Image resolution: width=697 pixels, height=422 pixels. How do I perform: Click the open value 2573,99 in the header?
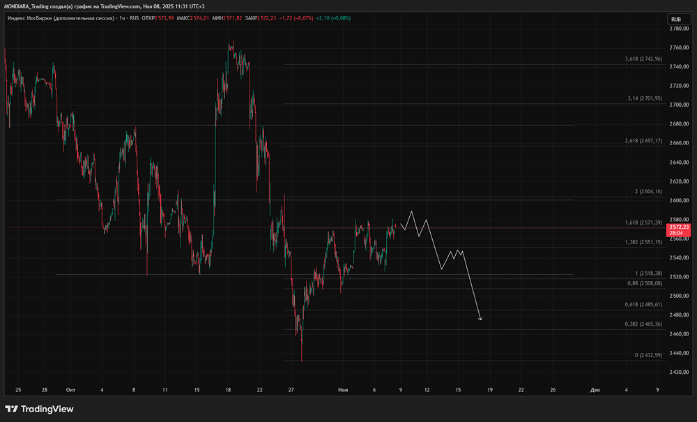coord(164,18)
